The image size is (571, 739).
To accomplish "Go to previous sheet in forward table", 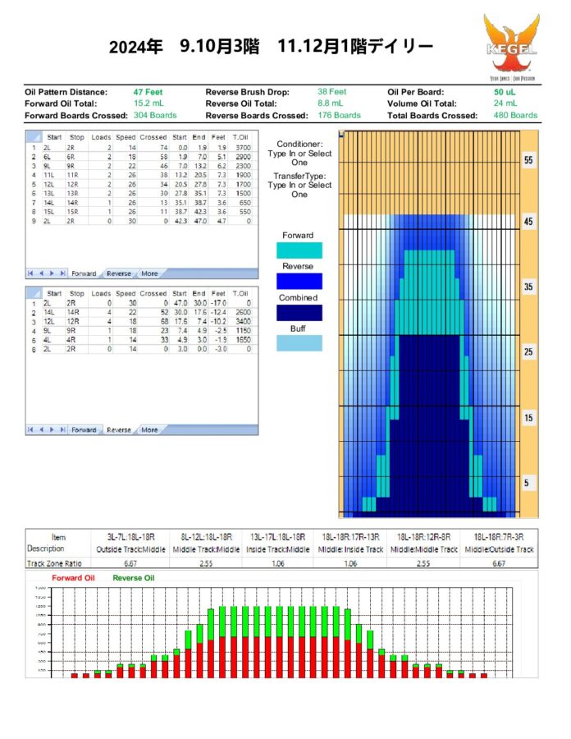I will click(x=41, y=273).
